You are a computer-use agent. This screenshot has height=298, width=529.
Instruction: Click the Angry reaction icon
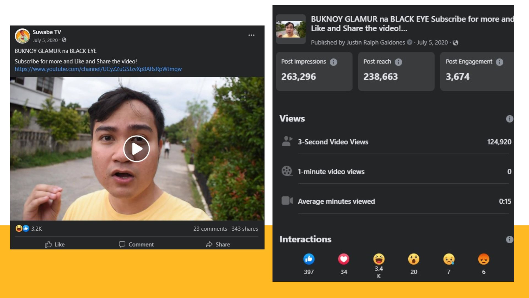pos(484,259)
